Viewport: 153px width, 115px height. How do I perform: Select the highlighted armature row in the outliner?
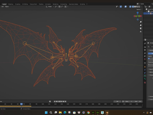tap(148, 13)
